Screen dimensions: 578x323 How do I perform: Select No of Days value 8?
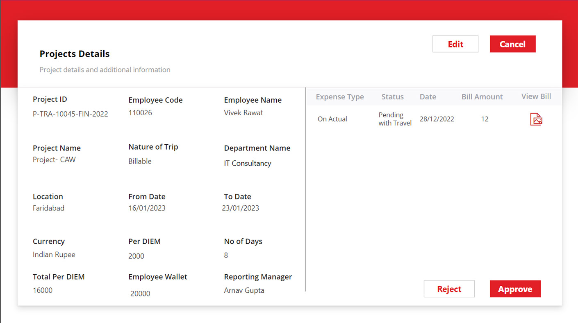pyautogui.click(x=226, y=256)
